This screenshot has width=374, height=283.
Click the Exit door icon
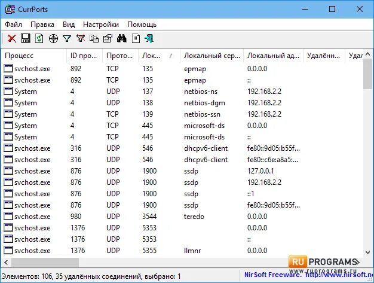(x=149, y=38)
